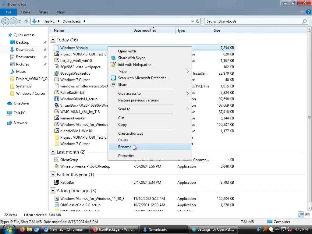Select Delete from the context menu

(150, 140)
